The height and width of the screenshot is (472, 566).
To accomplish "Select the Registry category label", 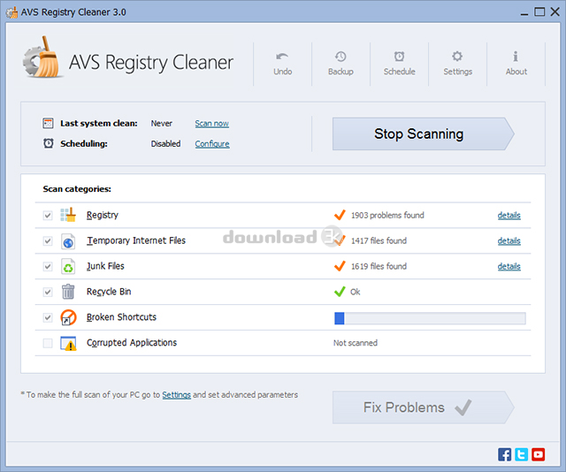I will (x=103, y=215).
